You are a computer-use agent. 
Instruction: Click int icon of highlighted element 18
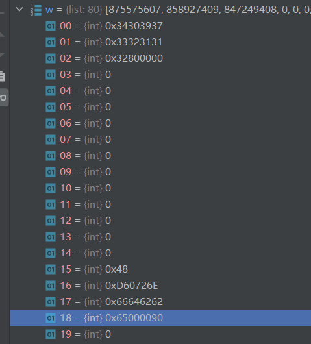point(51,318)
